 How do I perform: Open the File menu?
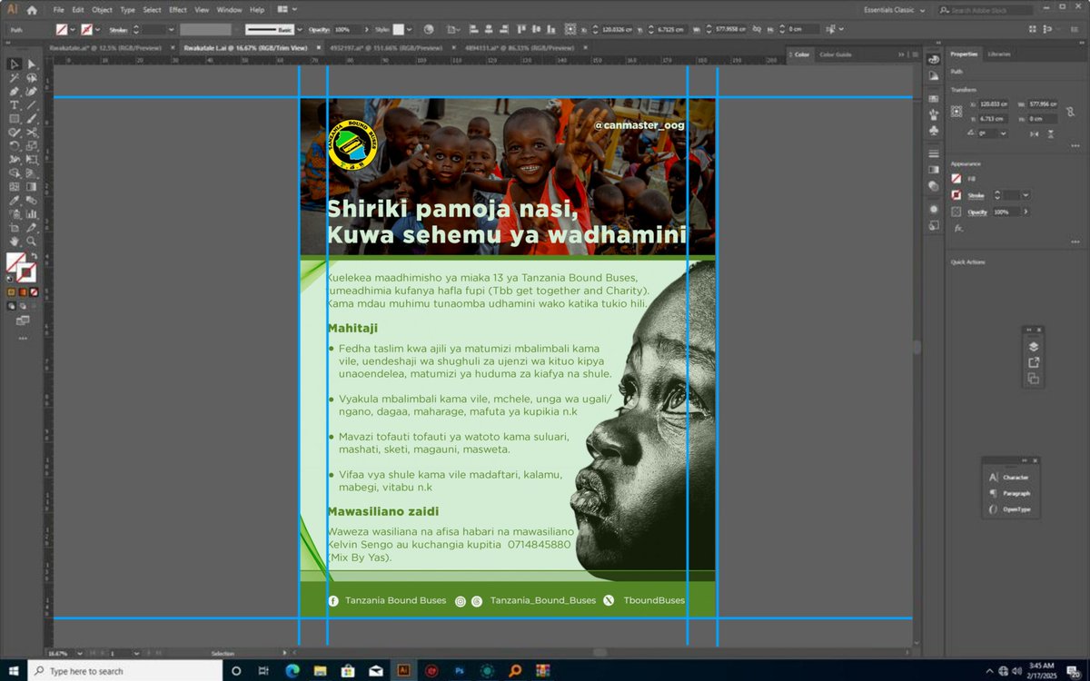58,10
